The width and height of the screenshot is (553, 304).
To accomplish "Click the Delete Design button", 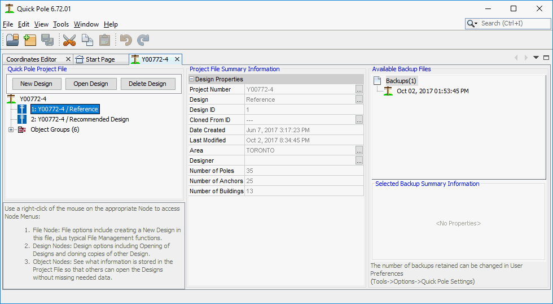I will [147, 84].
